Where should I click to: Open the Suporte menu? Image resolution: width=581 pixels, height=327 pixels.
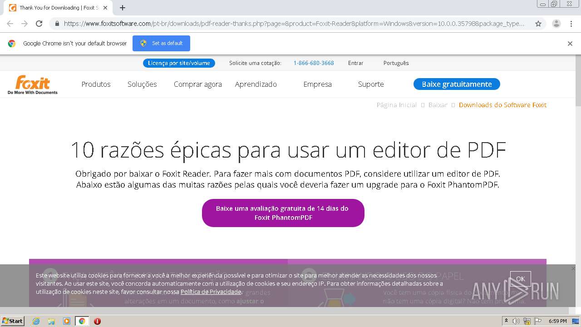click(x=371, y=84)
